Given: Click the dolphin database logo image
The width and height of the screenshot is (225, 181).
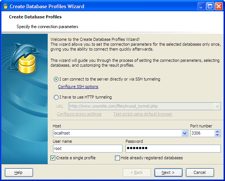Looking at the screenshot, I should [23, 58].
